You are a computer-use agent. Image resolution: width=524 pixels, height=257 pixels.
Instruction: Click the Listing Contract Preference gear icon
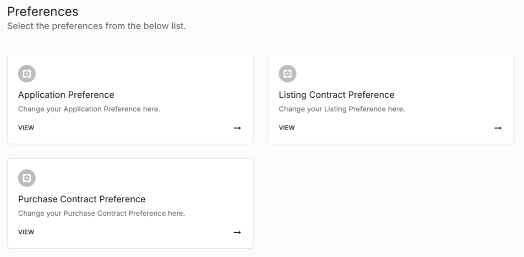287,74
